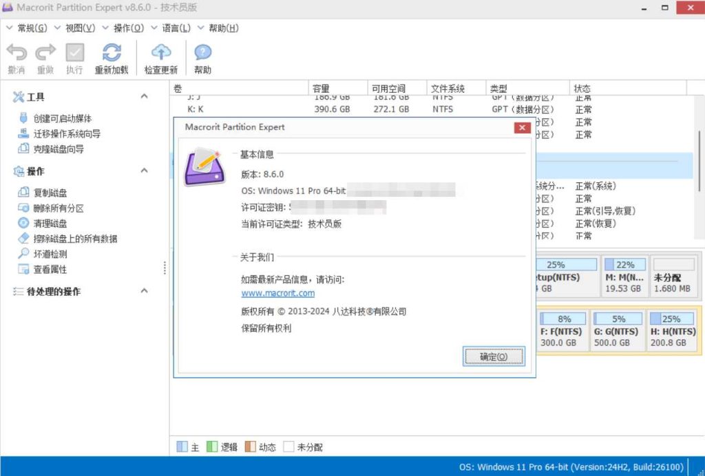Sort by the 类型 column header
Screen dimensions: 705x476
528,89
